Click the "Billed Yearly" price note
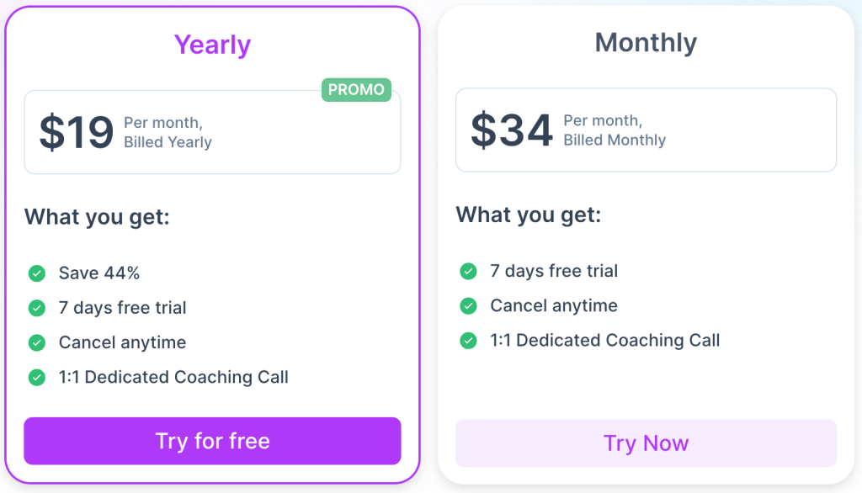This screenshot has height=493, width=862. tap(168, 142)
